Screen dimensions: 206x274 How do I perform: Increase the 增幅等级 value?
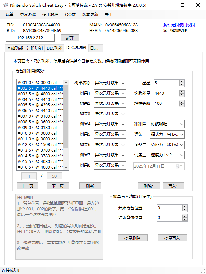coord(182,102)
